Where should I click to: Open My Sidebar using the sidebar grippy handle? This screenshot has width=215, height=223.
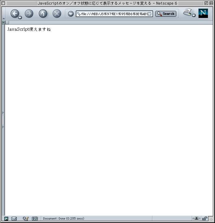click(x=3, y=120)
